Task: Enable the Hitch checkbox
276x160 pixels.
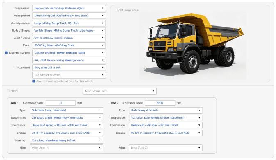Action: [8, 91]
